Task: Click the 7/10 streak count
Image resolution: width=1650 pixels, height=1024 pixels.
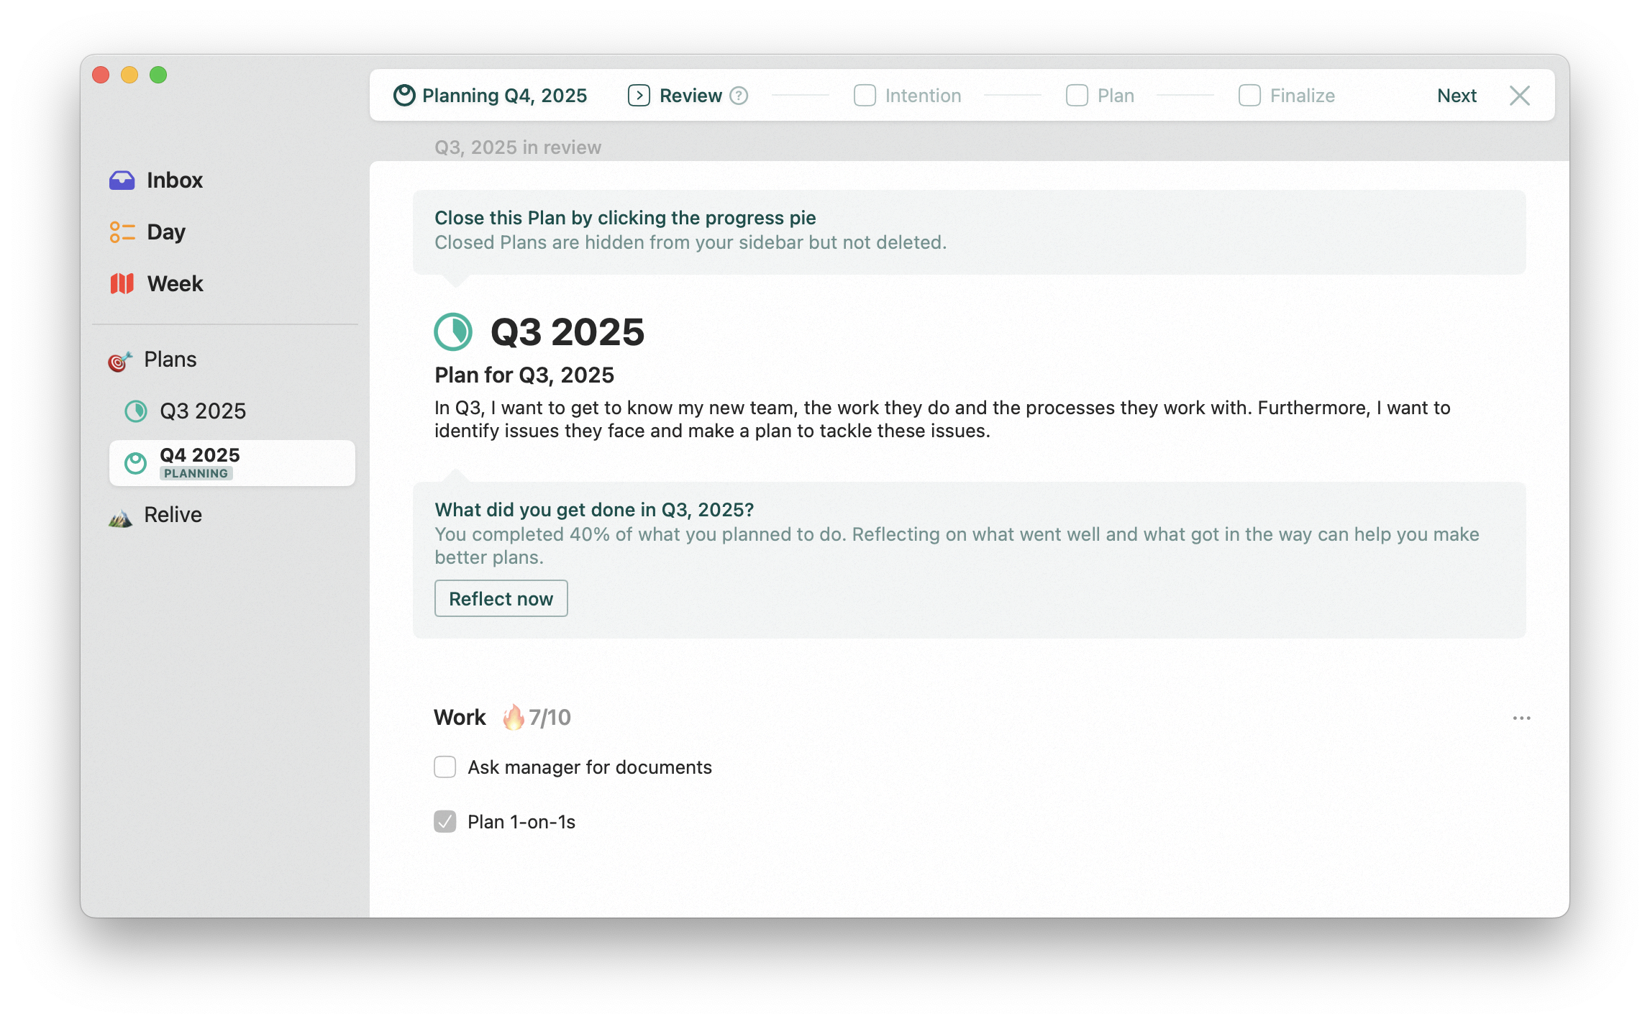Action: point(550,717)
